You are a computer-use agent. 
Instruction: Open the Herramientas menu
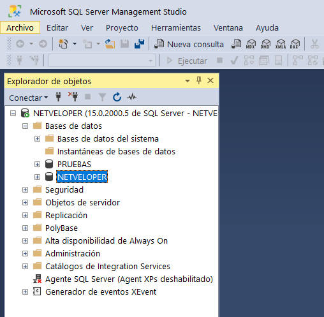(176, 27)
